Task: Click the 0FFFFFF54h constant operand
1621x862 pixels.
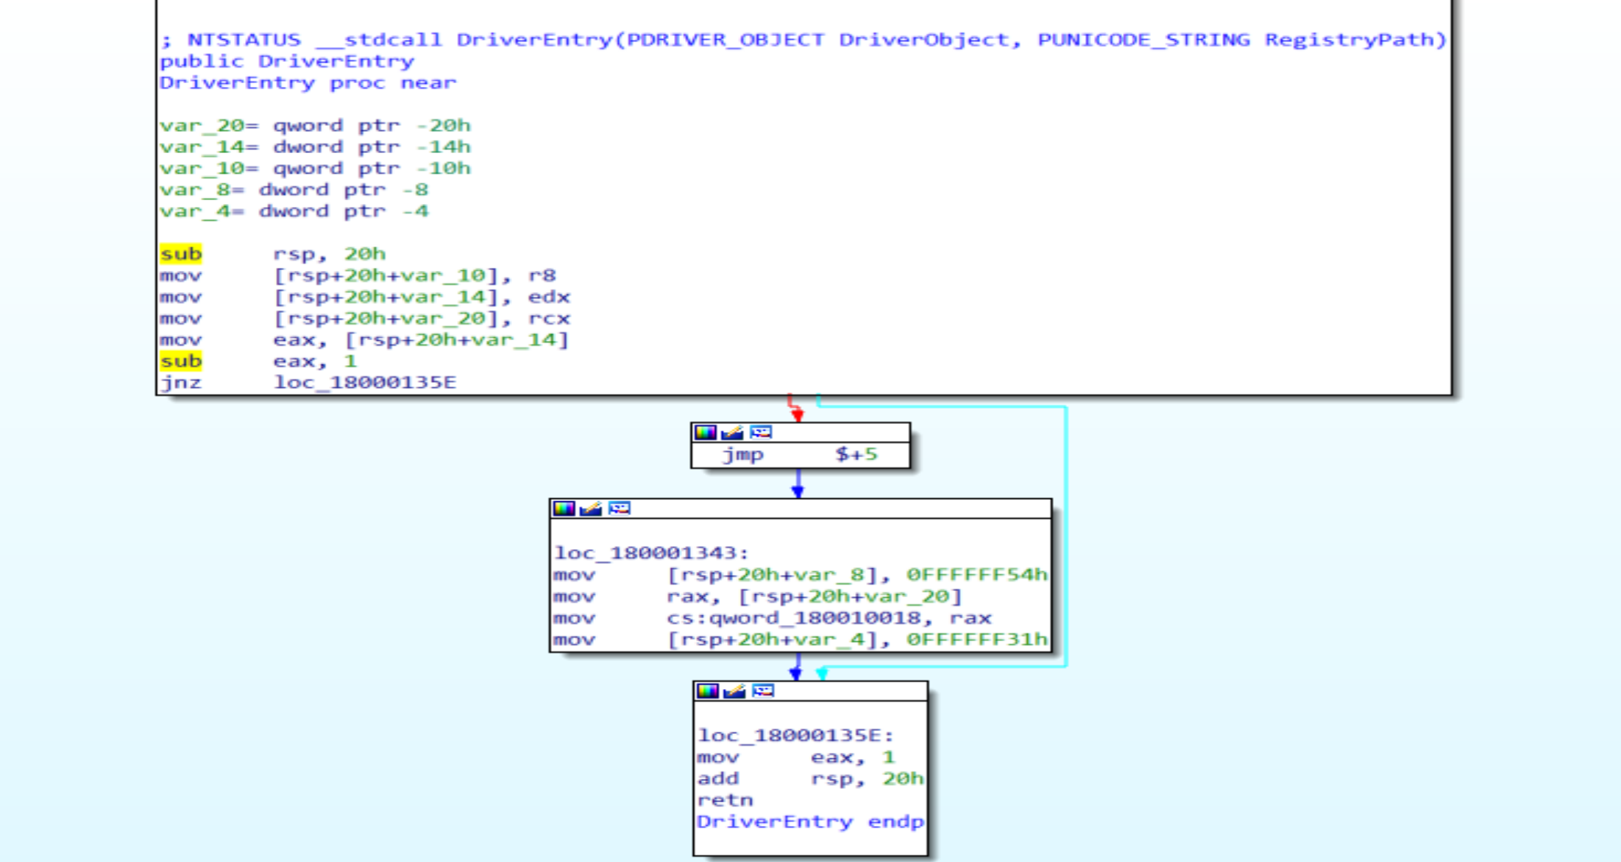Action: click(x=976, y=575)
